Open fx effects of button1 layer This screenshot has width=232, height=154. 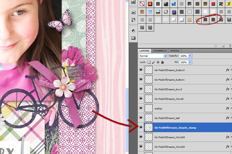(x=228, y=79)
